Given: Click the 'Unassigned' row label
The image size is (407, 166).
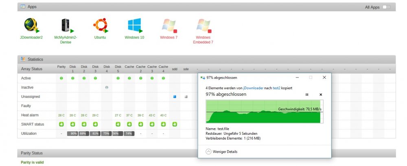Looking at the screenshot, I should coord(31,97).
